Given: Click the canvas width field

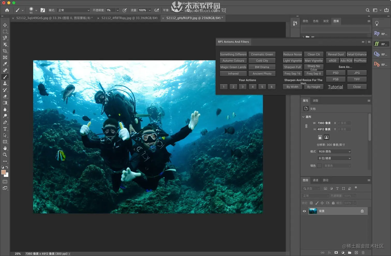Looking at the screenshot, I should click(x=324, y=123).
